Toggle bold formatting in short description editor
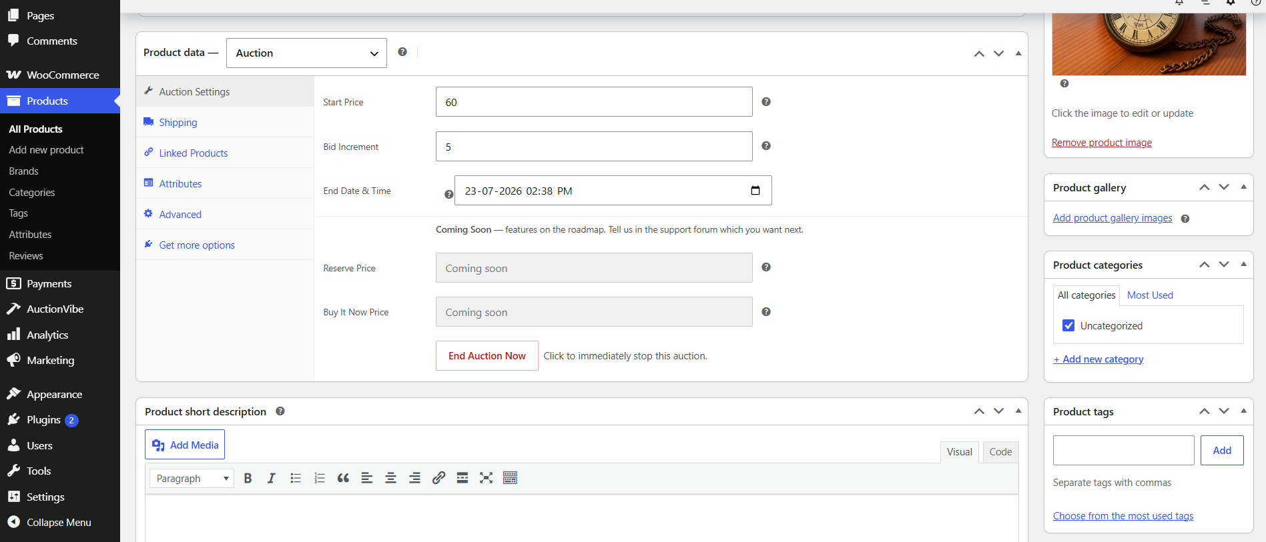The image size is (1266, 542). coord(248,478)
